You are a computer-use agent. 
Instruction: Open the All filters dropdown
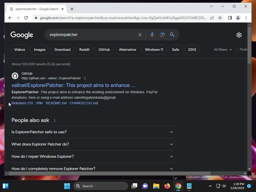coord(223,49)
